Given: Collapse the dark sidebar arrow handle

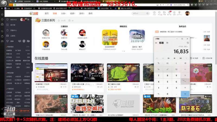Looking at the screenshot, I should [32, 67].
